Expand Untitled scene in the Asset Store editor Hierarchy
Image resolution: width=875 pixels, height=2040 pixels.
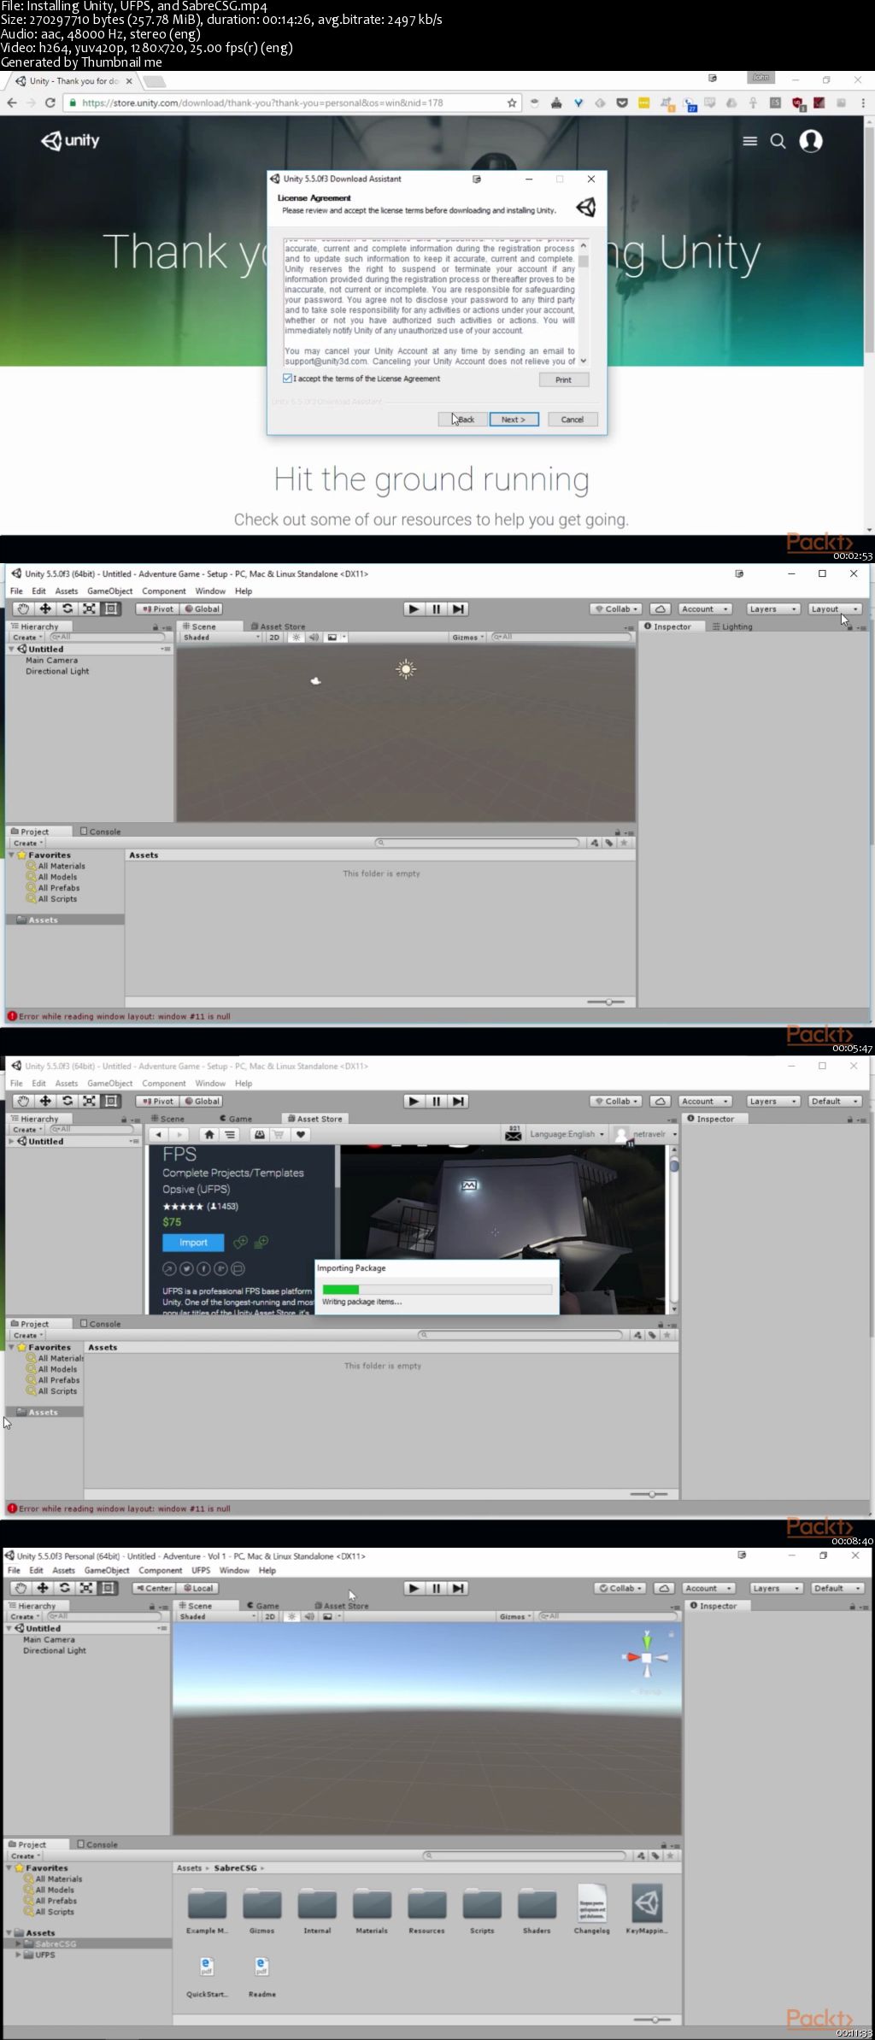[x=11, y=1142]
